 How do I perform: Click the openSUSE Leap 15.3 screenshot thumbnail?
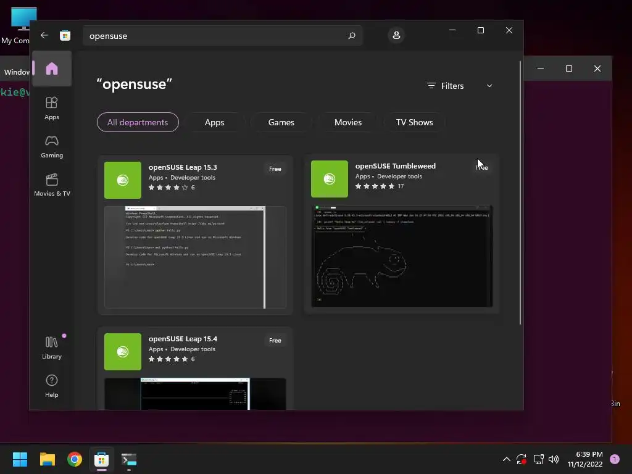coord(195,257)
